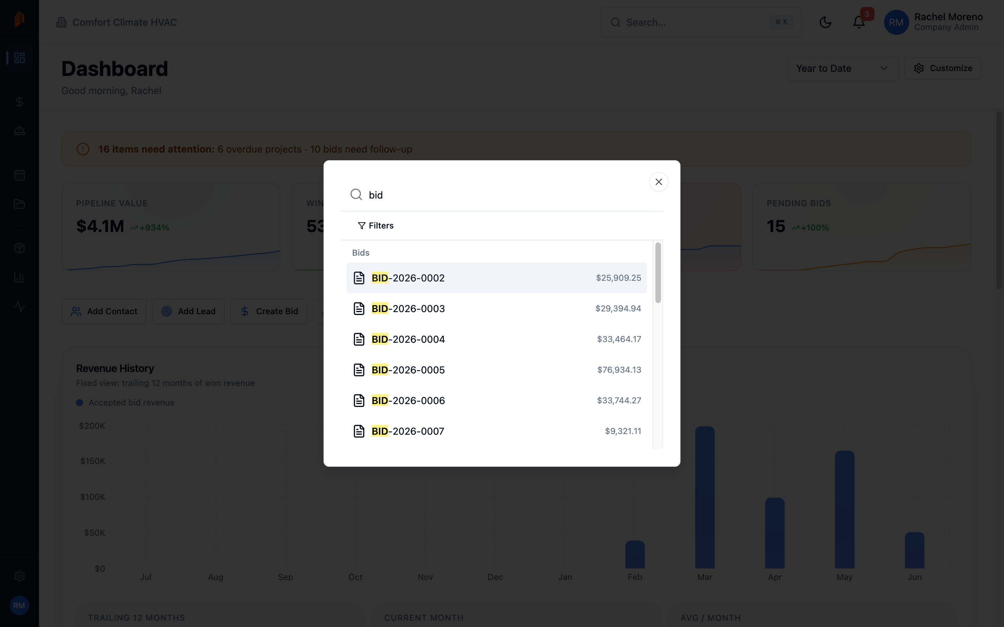Click the Customize button
The image size is (1004, 627).
pyautogui.click(x=943, y=68)
